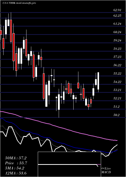Image resolution: width=126 pixels, height=177 pixels.
Task: Click the 54.22 price level label
Action: (x=117, y=82)
